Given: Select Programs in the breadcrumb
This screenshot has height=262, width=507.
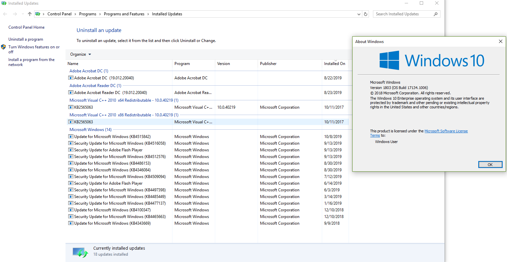Looking at the screenshot, I should 88,14.
